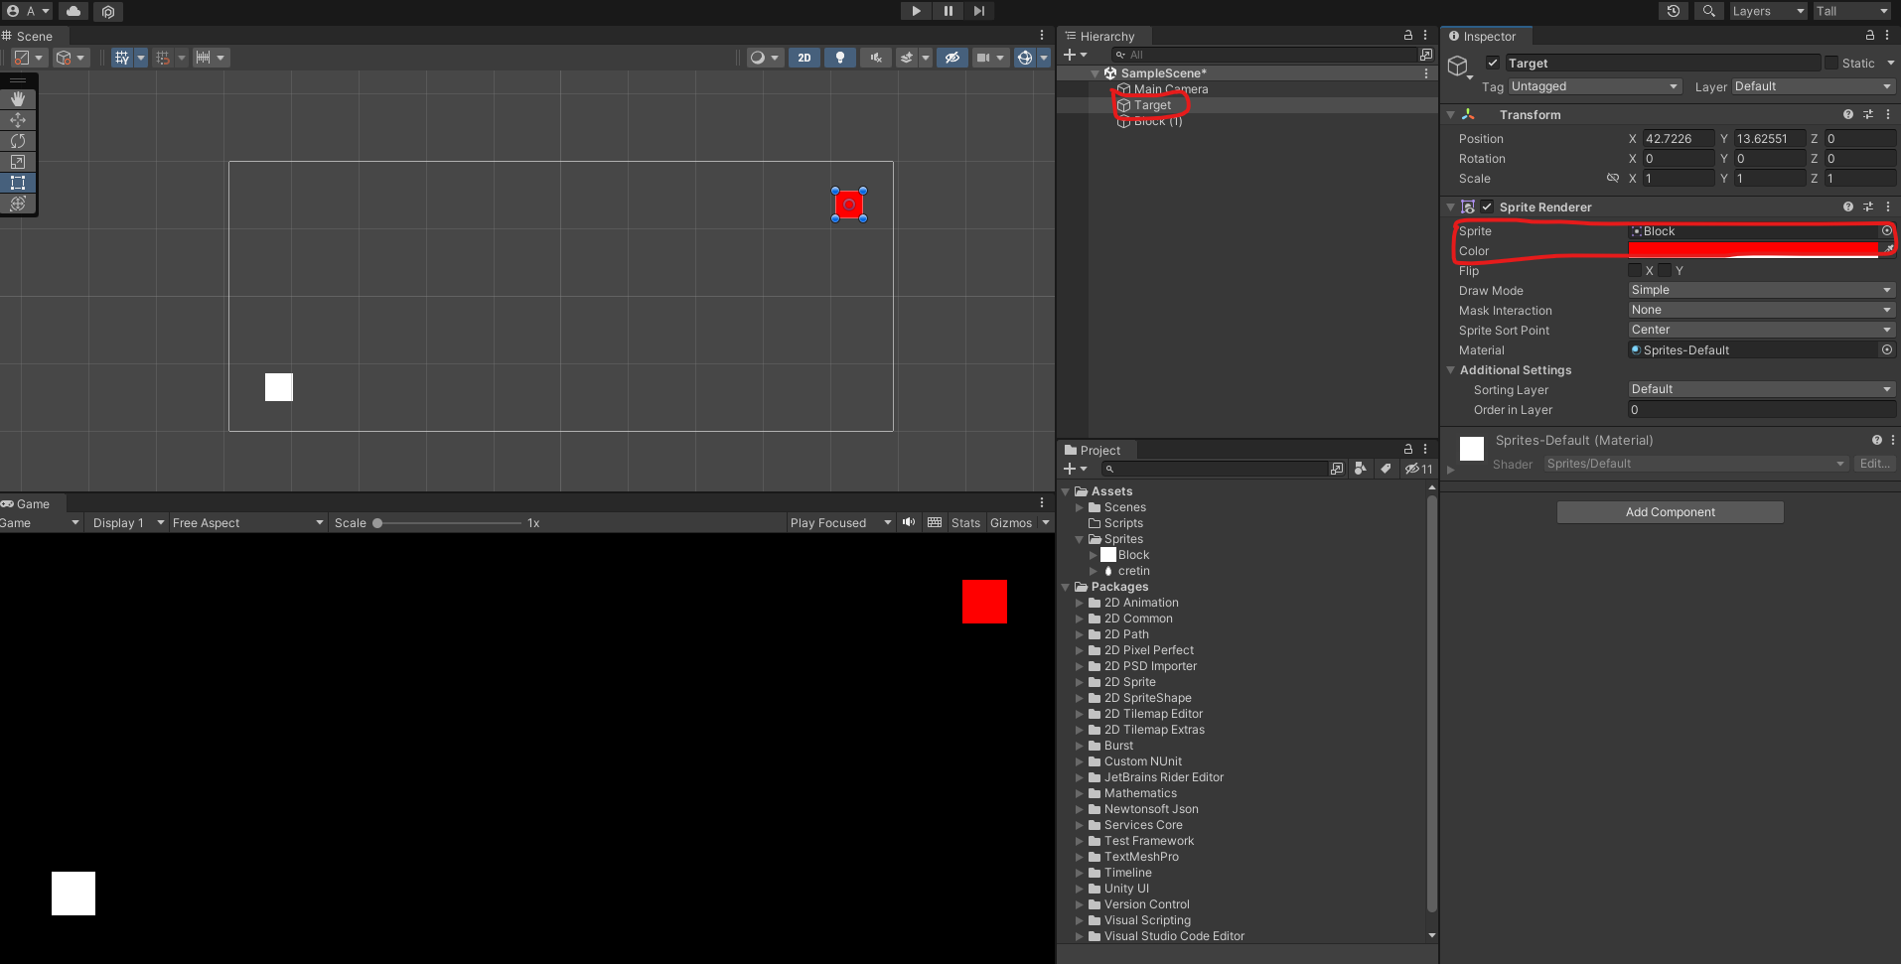Open the red Color swatch
The width and height of the screenshot is (1901, 964).
coord(1753,250)
